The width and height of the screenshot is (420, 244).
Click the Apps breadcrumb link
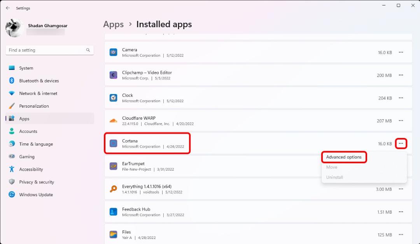tap(113, 24)
